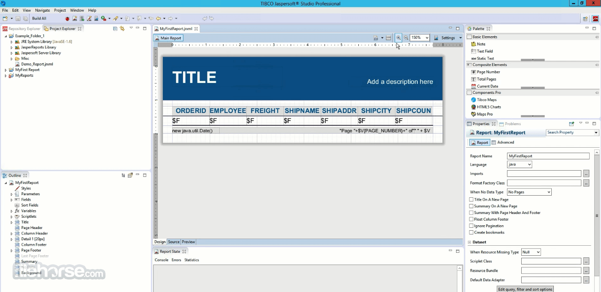Click the Properties panel vertical scrollbar

597,215
